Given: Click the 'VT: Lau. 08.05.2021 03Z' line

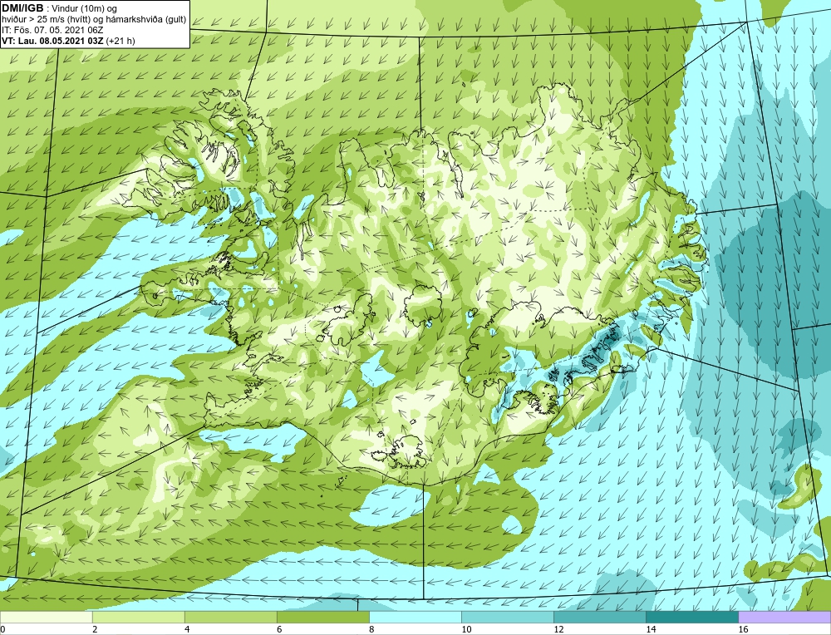Looking at the screenshot, I should click(52, 41).
